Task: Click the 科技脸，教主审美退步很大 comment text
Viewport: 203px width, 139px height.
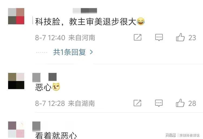Action: coord(90,21)
